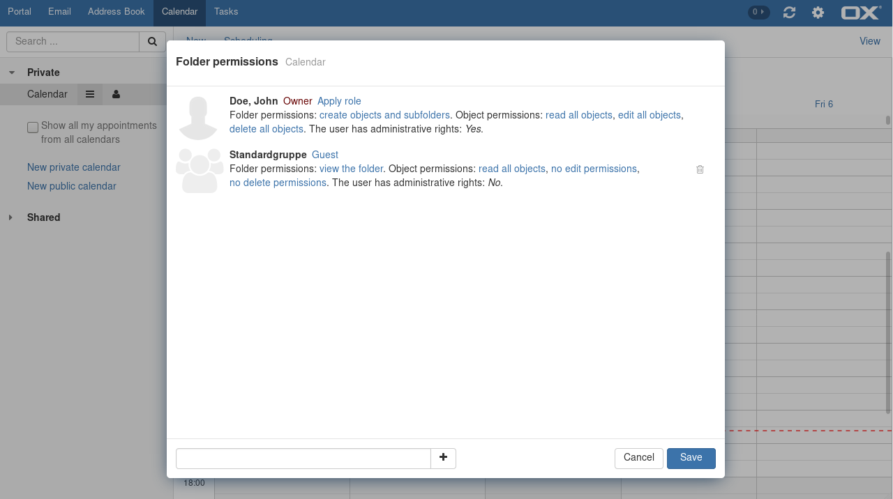This screenshot has height=499, width=893.
Task: Click the search magnifier button
Action: [x=152, y=42]
